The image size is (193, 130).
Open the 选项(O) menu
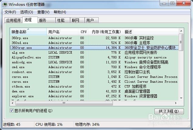click(x=27, y=12)
